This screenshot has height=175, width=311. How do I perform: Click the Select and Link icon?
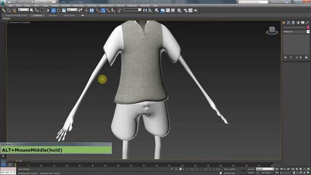click(x=4, y=10)
